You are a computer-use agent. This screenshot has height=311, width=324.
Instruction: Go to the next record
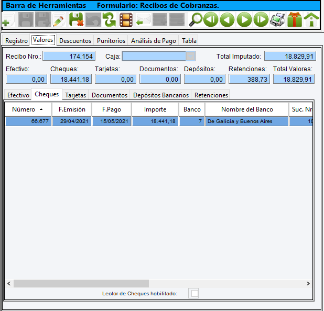244,20
